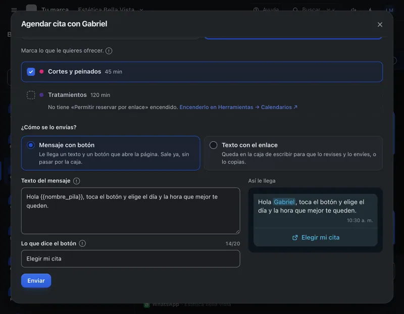The width and height of the screenshot is (404, 314).
Task: Click the preview button "Elegir mi cita"
Action: tap(316, 237)
